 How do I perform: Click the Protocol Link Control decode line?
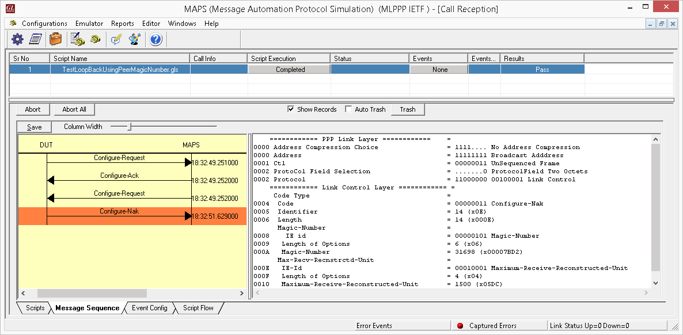click(x=415, y=180)
